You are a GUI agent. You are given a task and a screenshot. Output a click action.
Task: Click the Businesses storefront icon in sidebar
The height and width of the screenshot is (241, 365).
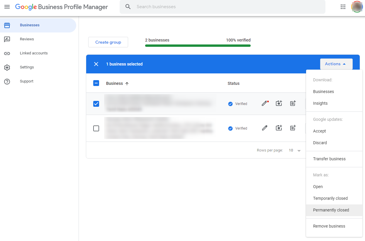coord(7,25)
